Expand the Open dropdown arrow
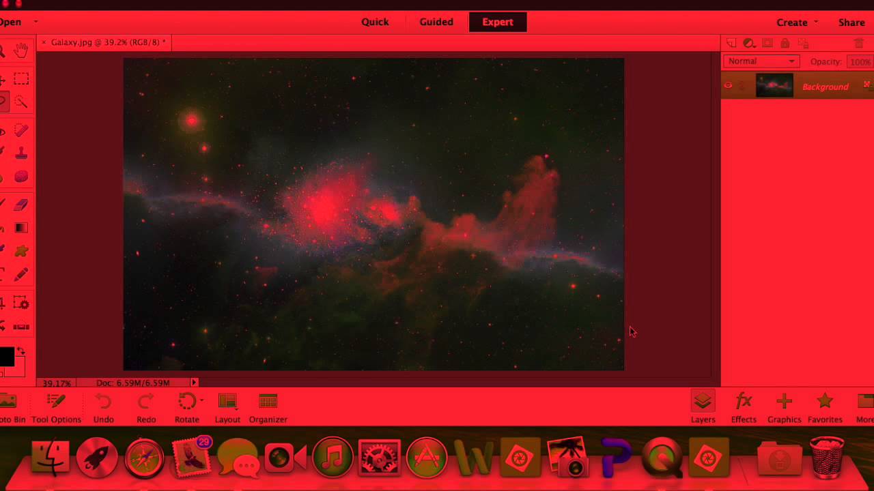 [x=36, y=22]
